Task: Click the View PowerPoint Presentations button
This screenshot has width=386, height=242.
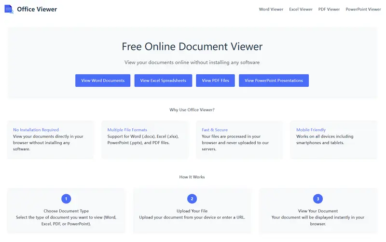Action: pyautogui.click(x=274, y=81)
